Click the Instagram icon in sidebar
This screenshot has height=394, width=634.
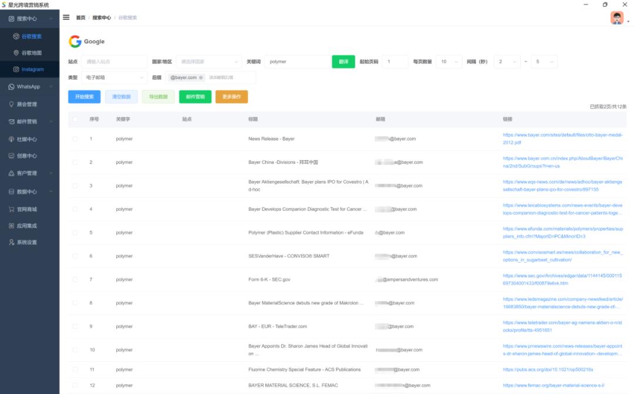pyautogui.click(x=16, y=69)
